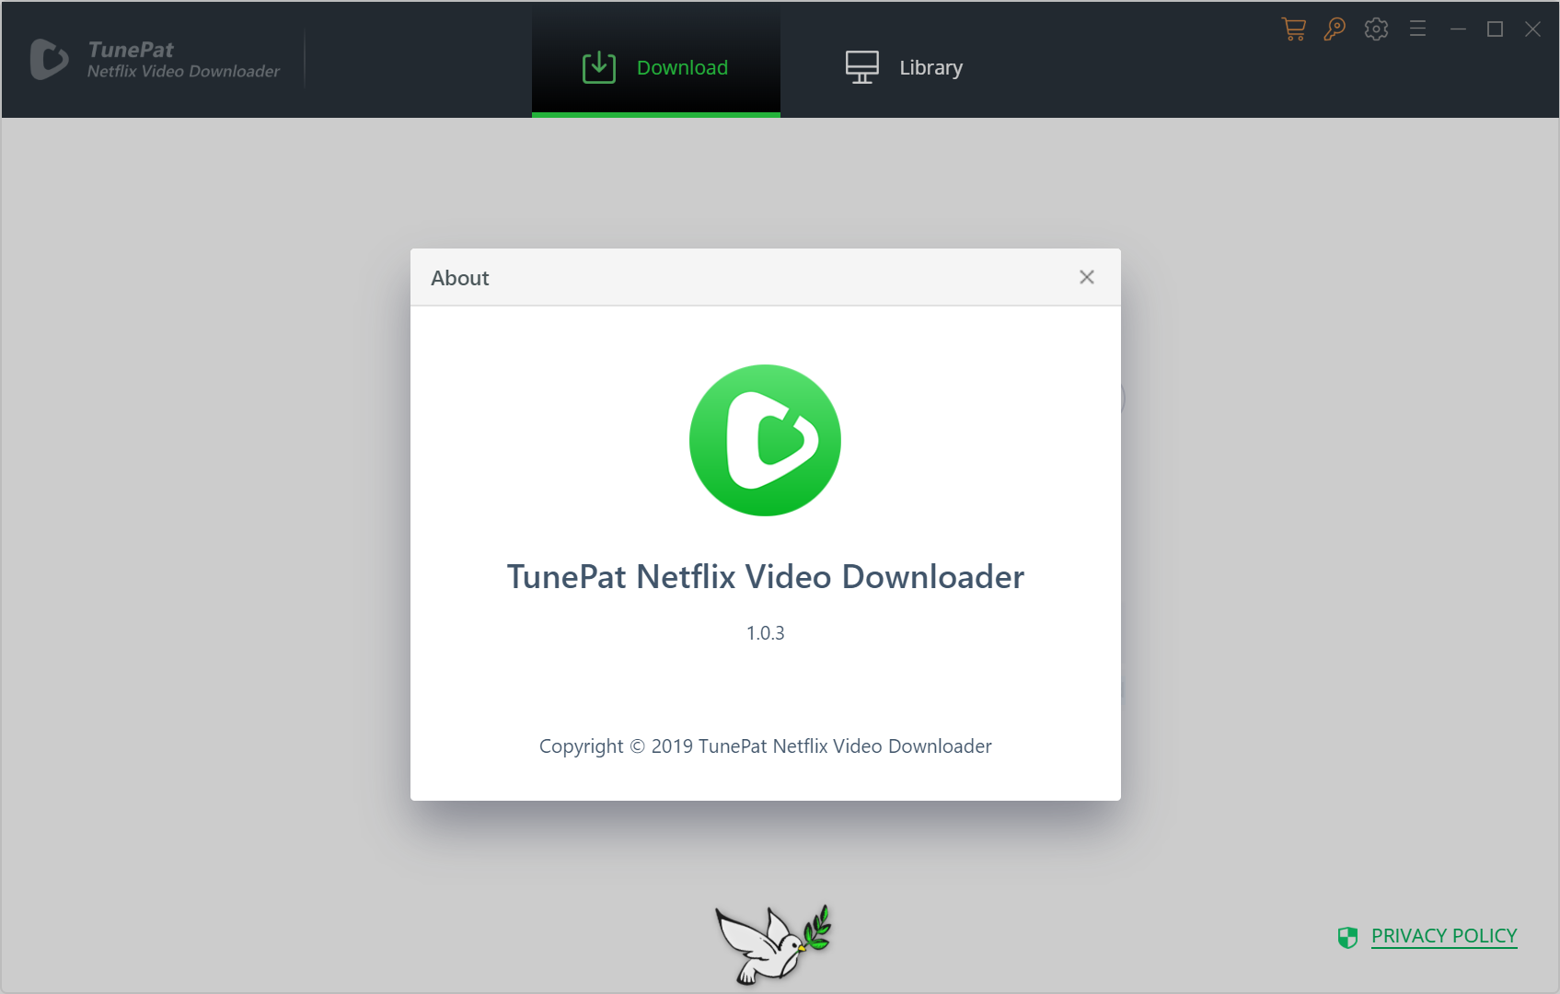Screen dimensions: 1560x994
Task: Close the About dialog
Action: (1087, 277)
